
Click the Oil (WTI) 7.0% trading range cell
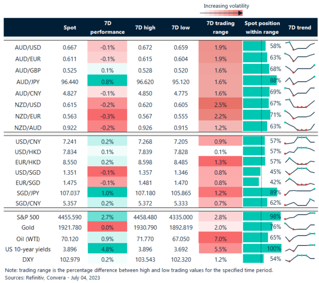click(x=217, y=224)
